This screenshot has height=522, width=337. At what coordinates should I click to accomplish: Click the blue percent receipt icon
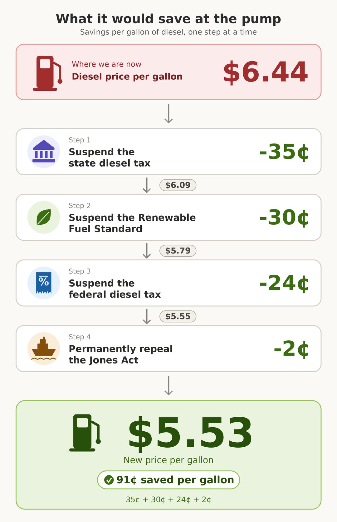pyautogui.click(x=44, y=283)
